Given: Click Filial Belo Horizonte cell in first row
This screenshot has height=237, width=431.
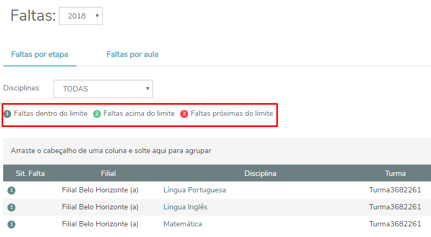Looking at the screenshot, I should [x=100, y=190].
